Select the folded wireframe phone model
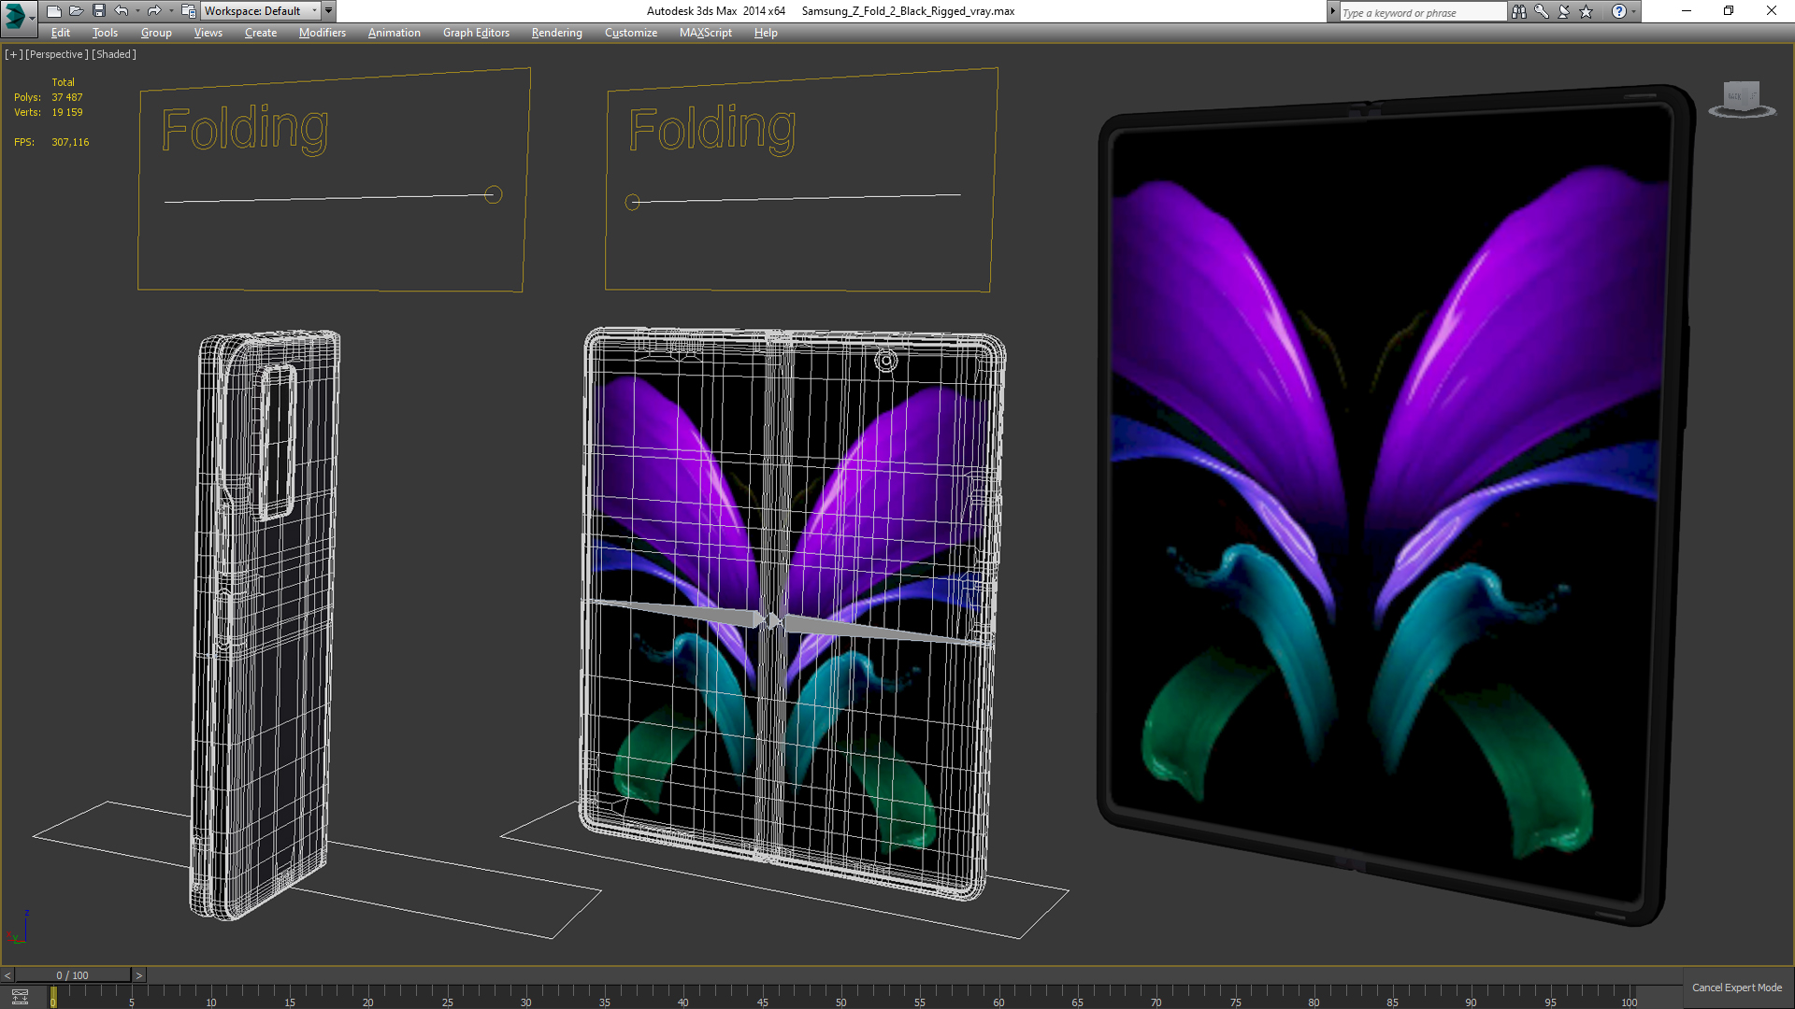Image resolution: width=1795 pixels, height=1009 pixels. pyautogui.click(x=265, y=624)
